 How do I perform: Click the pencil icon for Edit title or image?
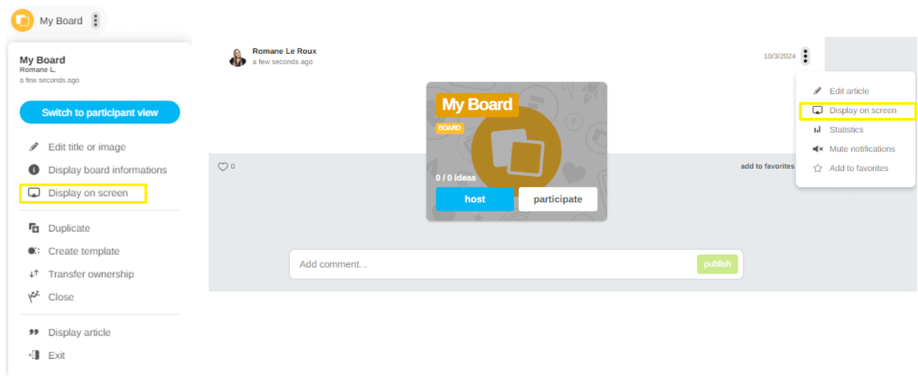[34, 147]
